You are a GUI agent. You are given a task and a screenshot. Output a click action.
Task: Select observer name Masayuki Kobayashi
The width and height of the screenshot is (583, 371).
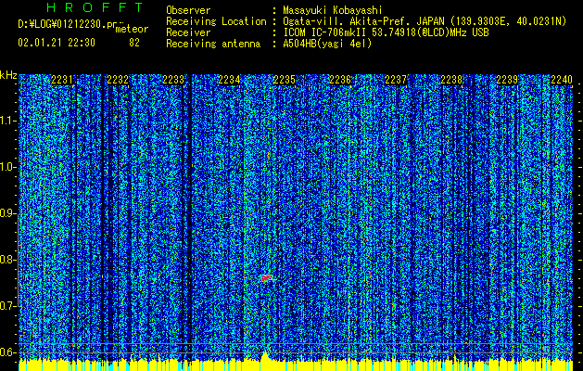click(x=333, y=10)
